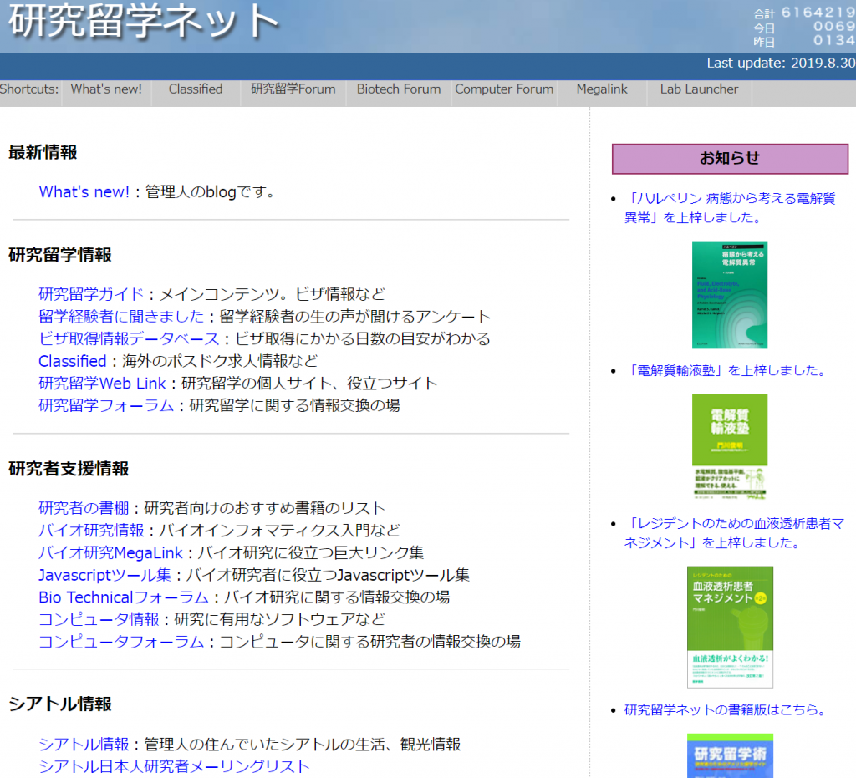Open Computer Forum shortcut
Screen dimensions: 856x778
[x=504, y=89]
